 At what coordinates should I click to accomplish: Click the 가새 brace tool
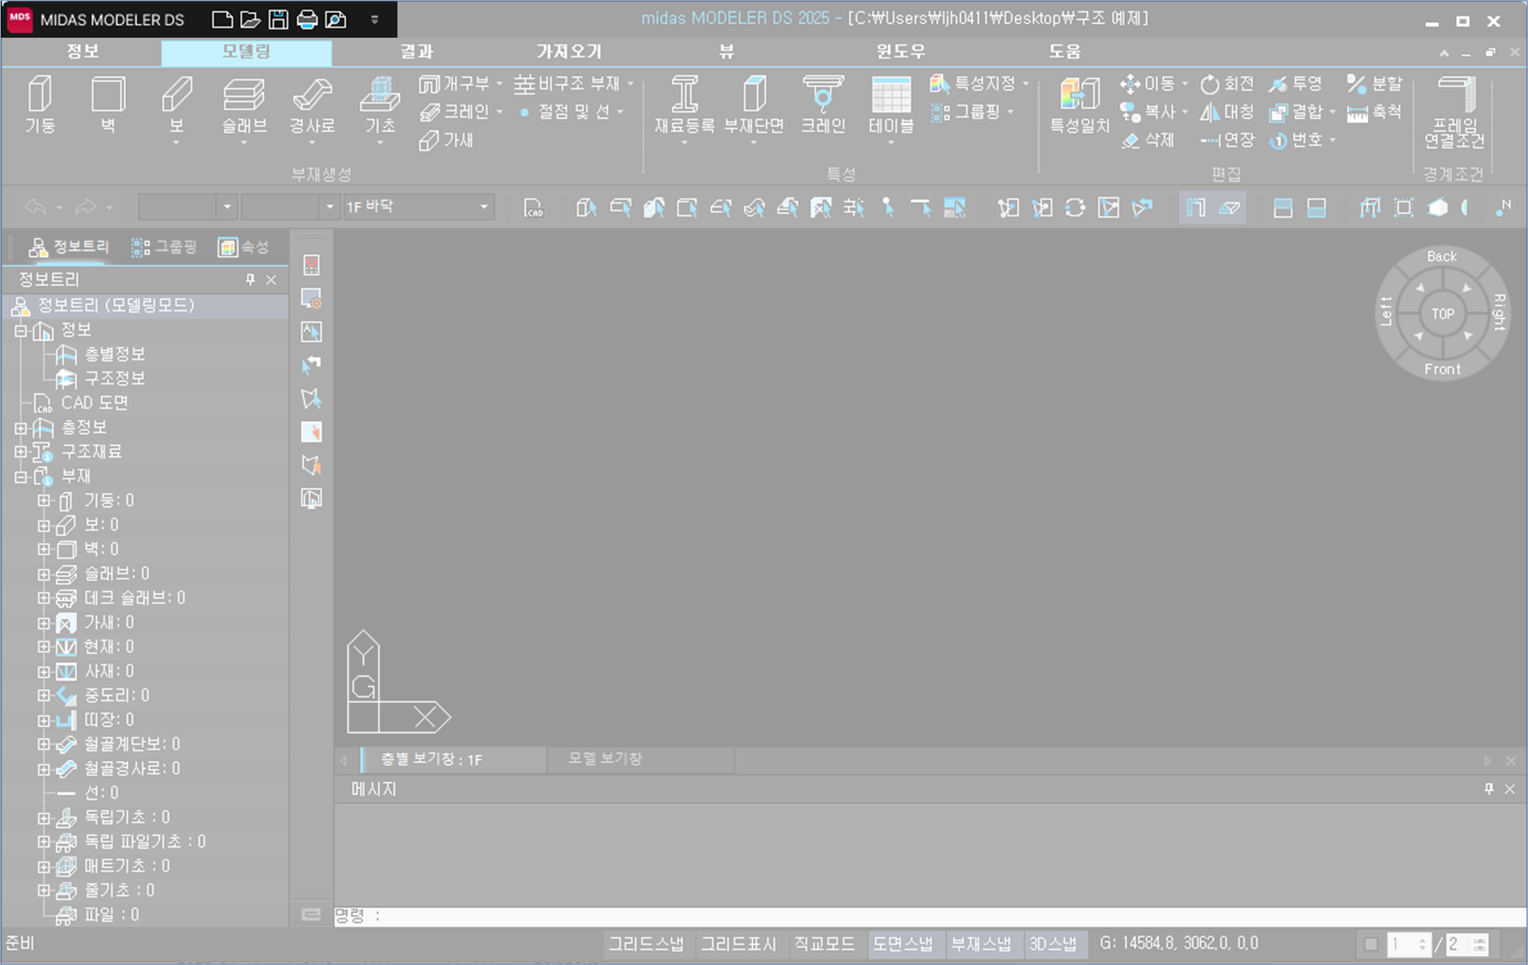click(x=446, y=140)
